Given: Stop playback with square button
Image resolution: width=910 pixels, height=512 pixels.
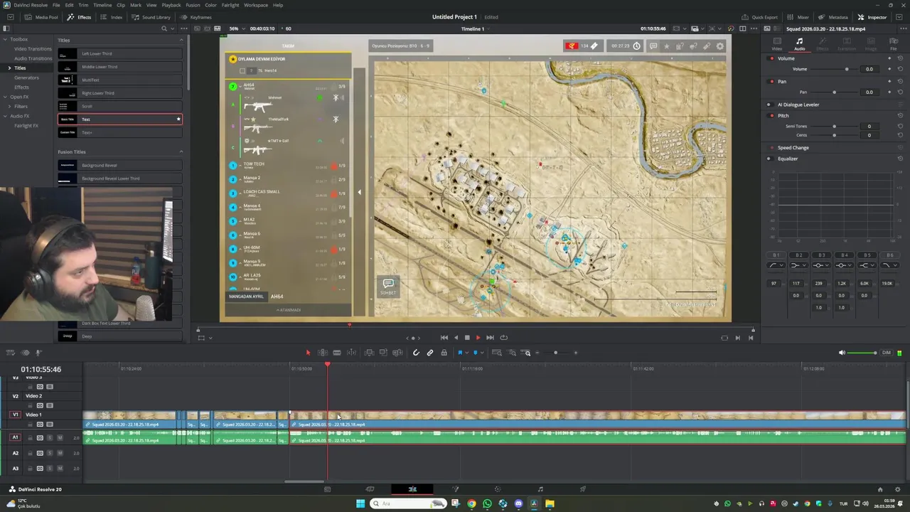Looking at the screenshot, I should (467, 338).
